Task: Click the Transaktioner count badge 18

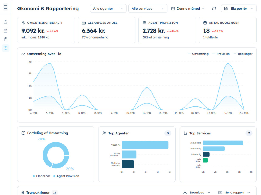Action: click(x=55, y=192)
